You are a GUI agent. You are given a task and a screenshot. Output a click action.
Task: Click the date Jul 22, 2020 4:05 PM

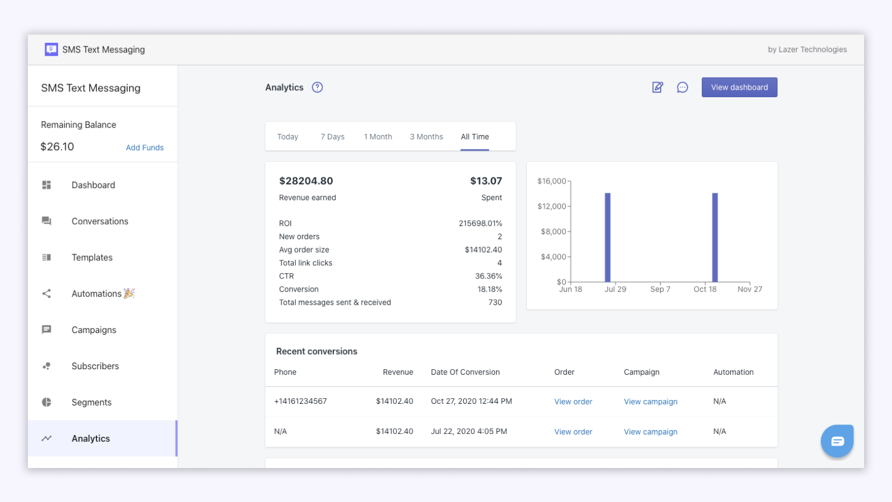[469, 431]
